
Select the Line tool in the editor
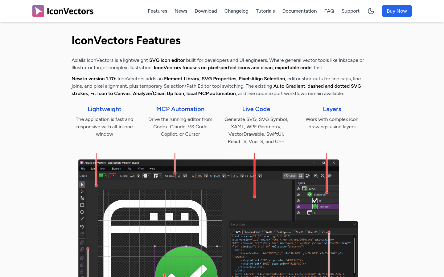point(82,219)
